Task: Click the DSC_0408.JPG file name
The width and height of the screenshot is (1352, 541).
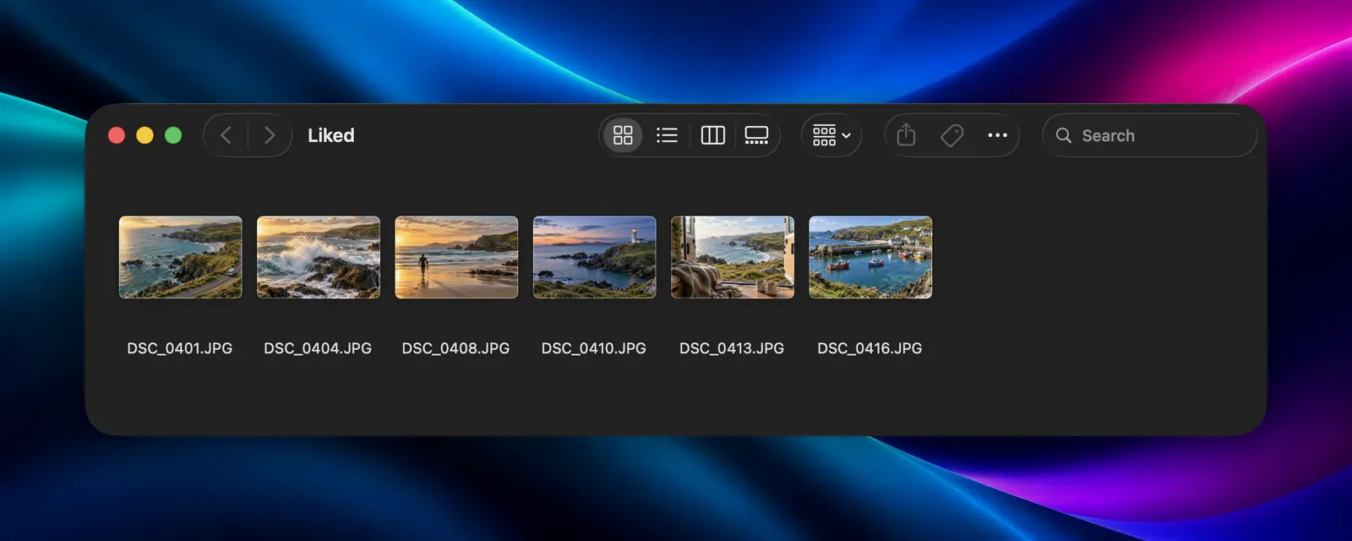Action: point(456,348)
